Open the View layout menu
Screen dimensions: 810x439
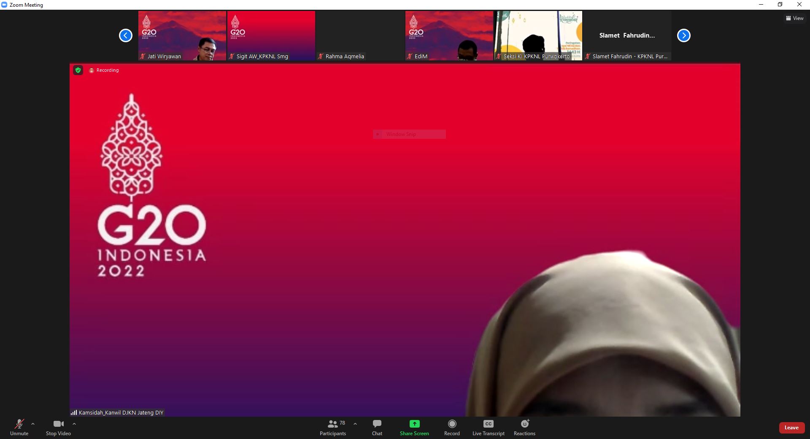[x=794, y=18]
